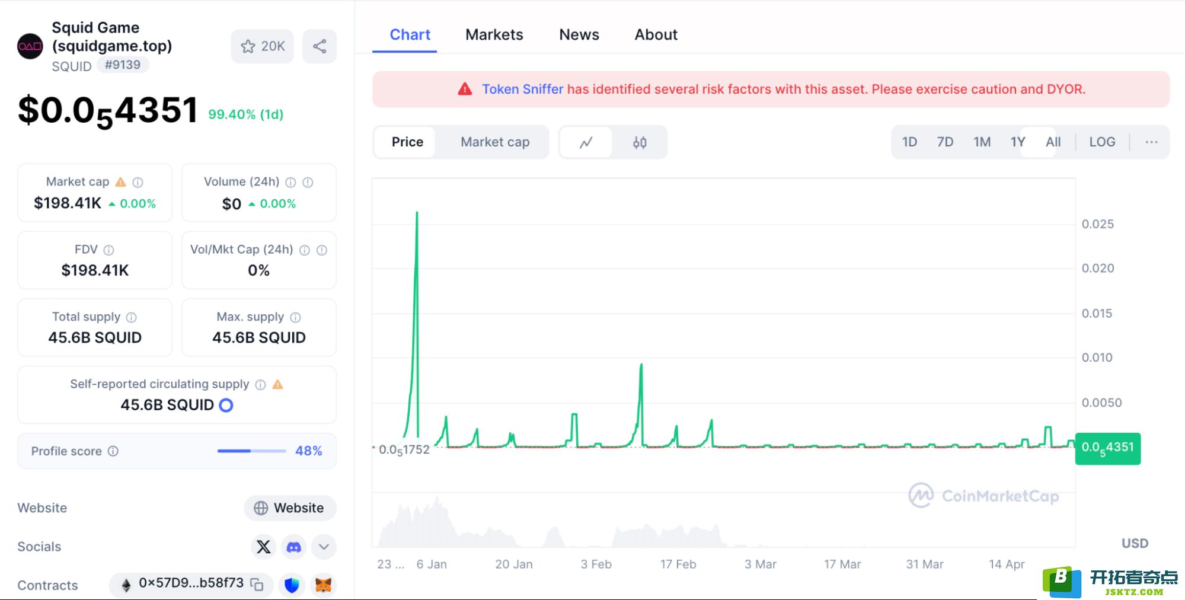
Task: Open the Chart tab
Action: click(410, 35)
